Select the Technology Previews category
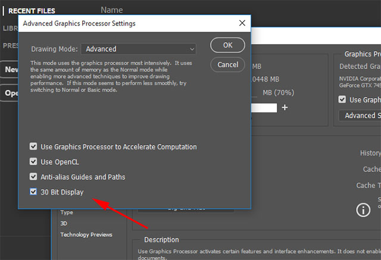The height and width of the screenshot is (260, 381). (86, 235)
